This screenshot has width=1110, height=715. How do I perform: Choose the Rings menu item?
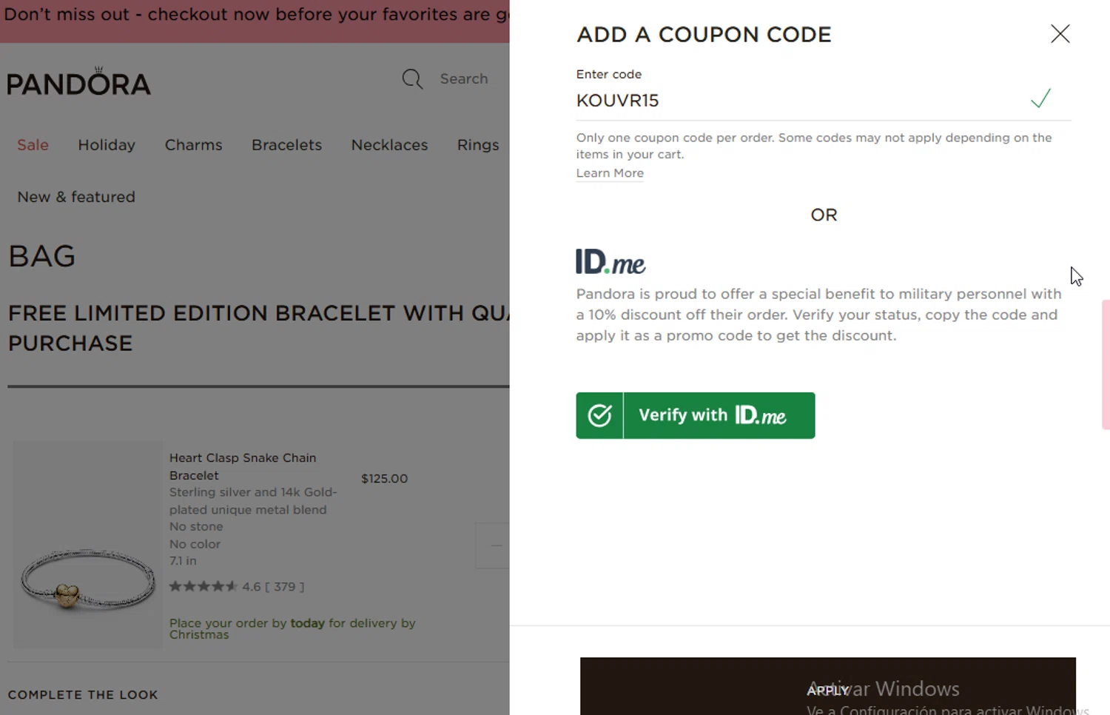[477, 145]
